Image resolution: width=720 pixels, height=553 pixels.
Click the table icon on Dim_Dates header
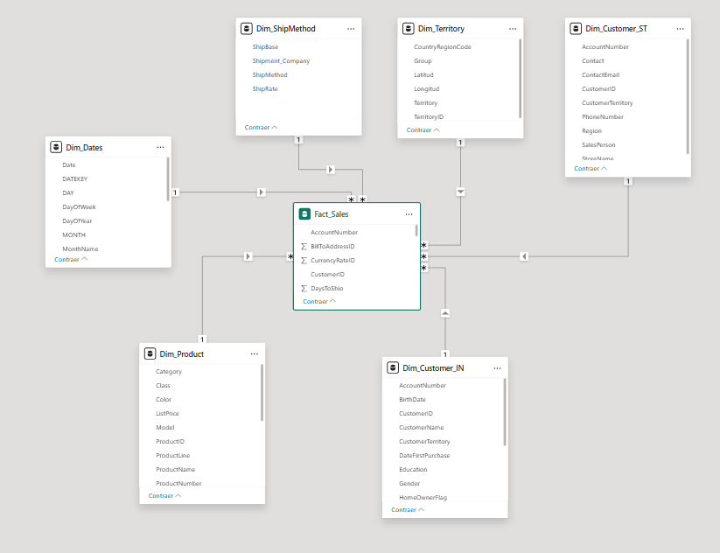click(55, 146)
